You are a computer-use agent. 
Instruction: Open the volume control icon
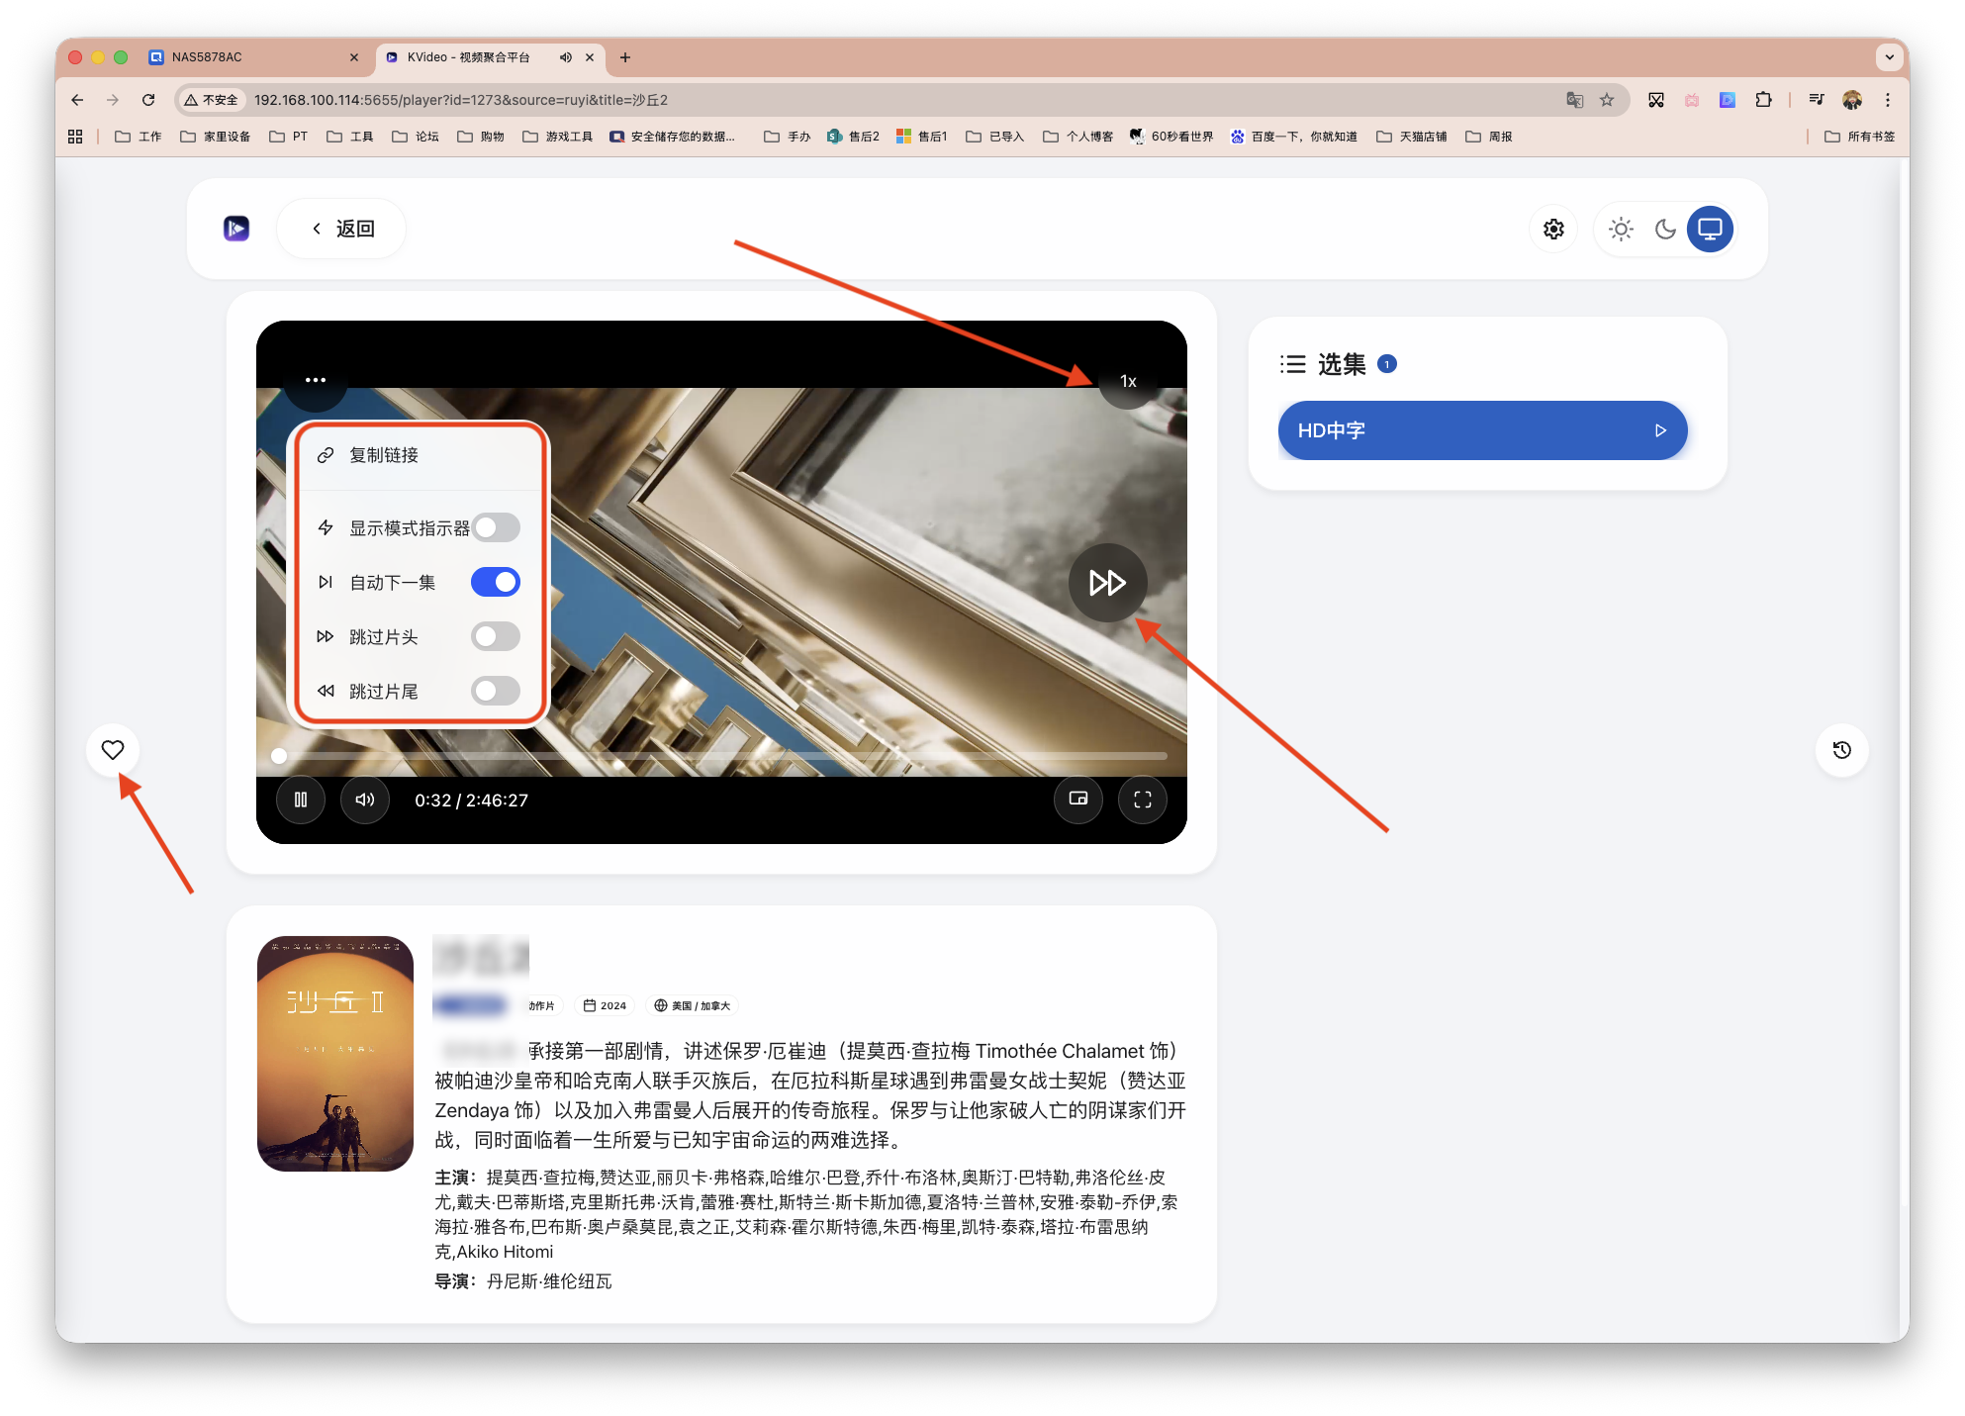[364, 800]
